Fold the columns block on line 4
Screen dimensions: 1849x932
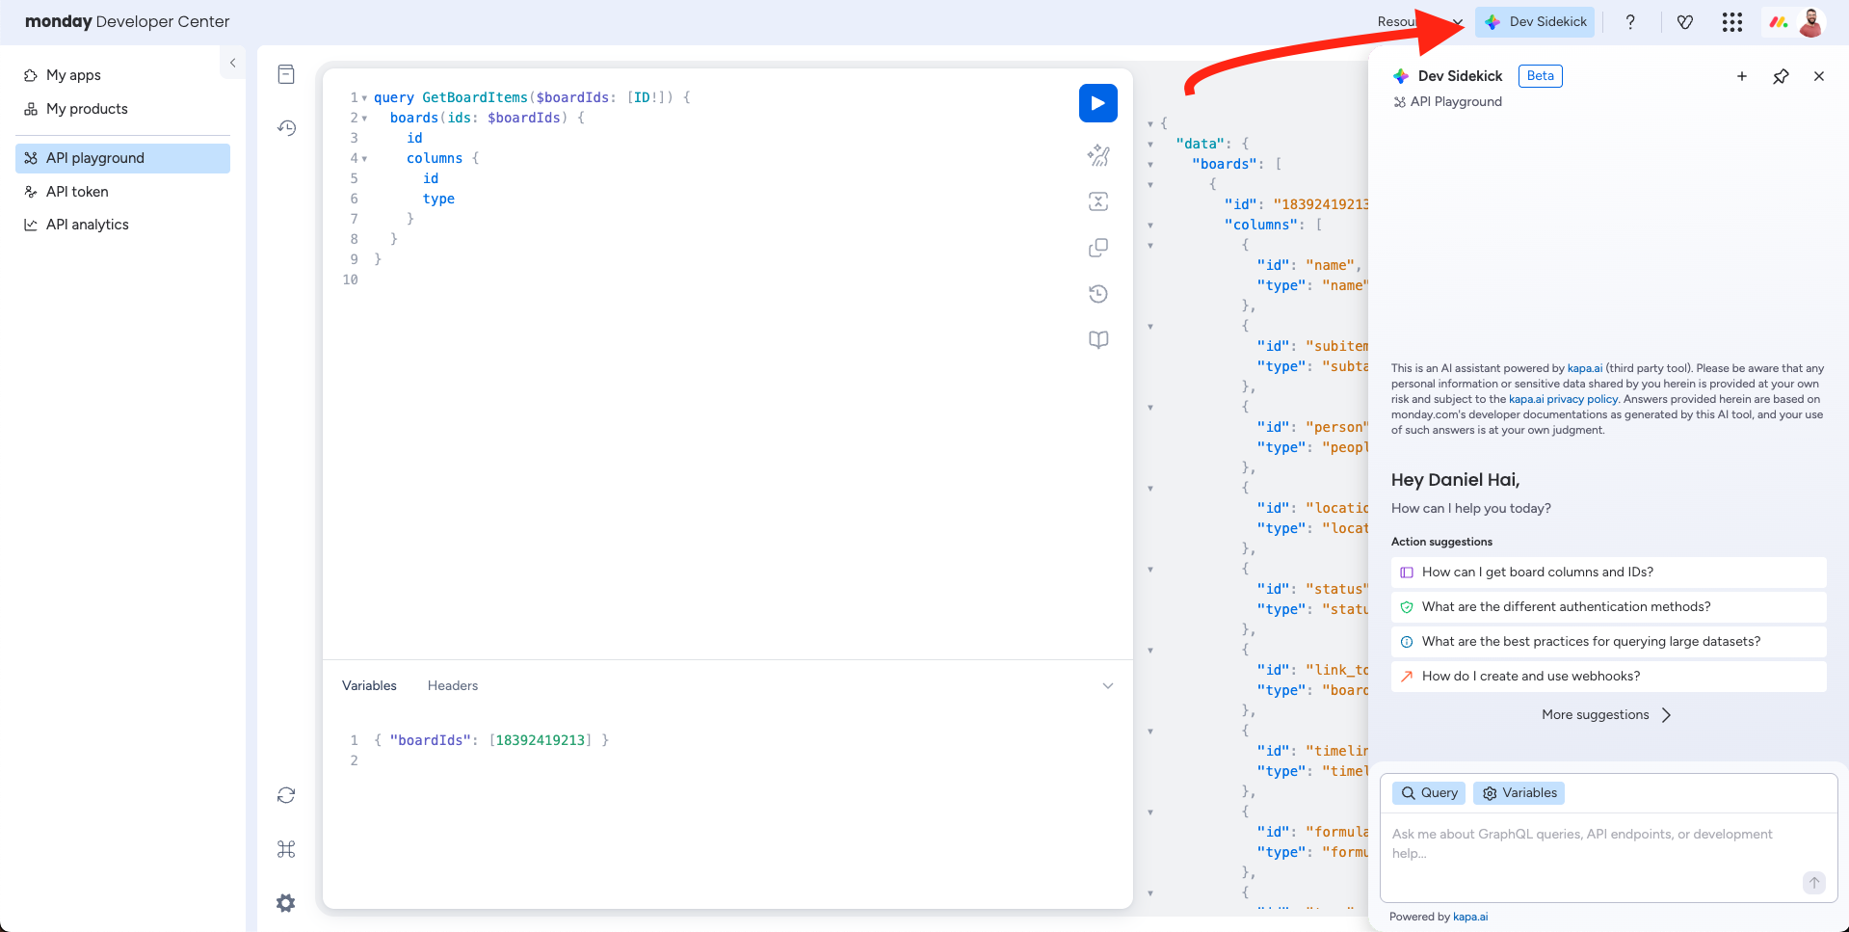click(x=364, y=159)
